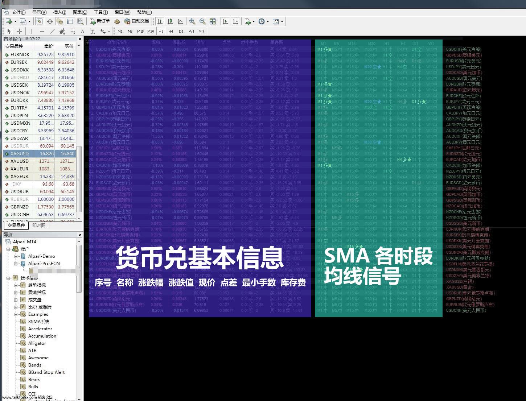526x401 pixels.
Task: Open the 插入(I) menu
Action: click(x=59, y=12)
